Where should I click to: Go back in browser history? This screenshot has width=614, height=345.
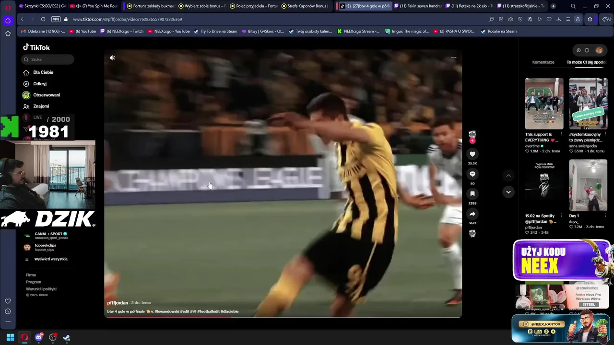point(22,19)
